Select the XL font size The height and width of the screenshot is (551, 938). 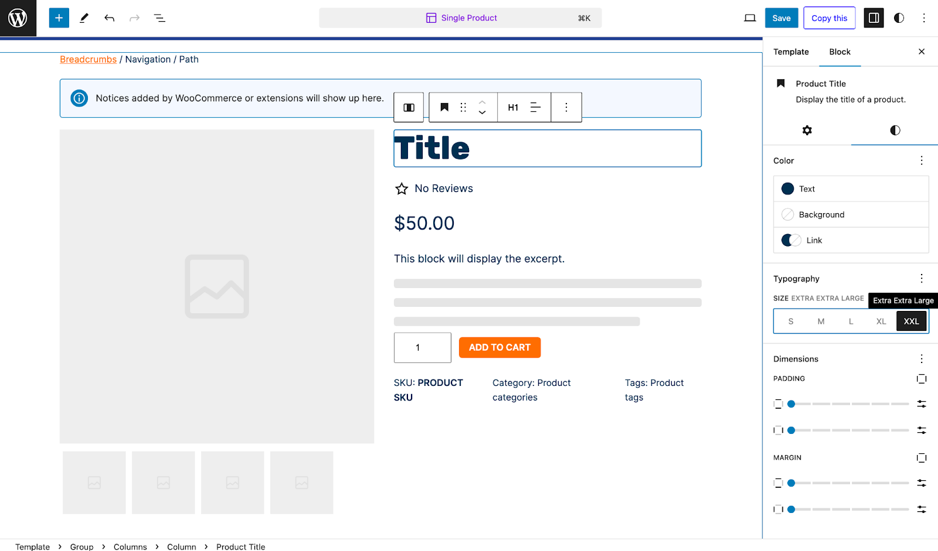(881, 321)
